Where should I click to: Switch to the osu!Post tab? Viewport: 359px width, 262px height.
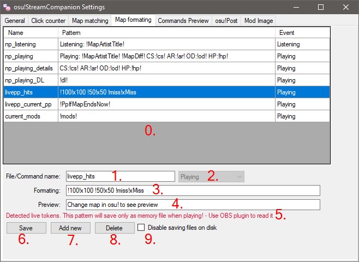pyautogui.click(x=226, y=21)
